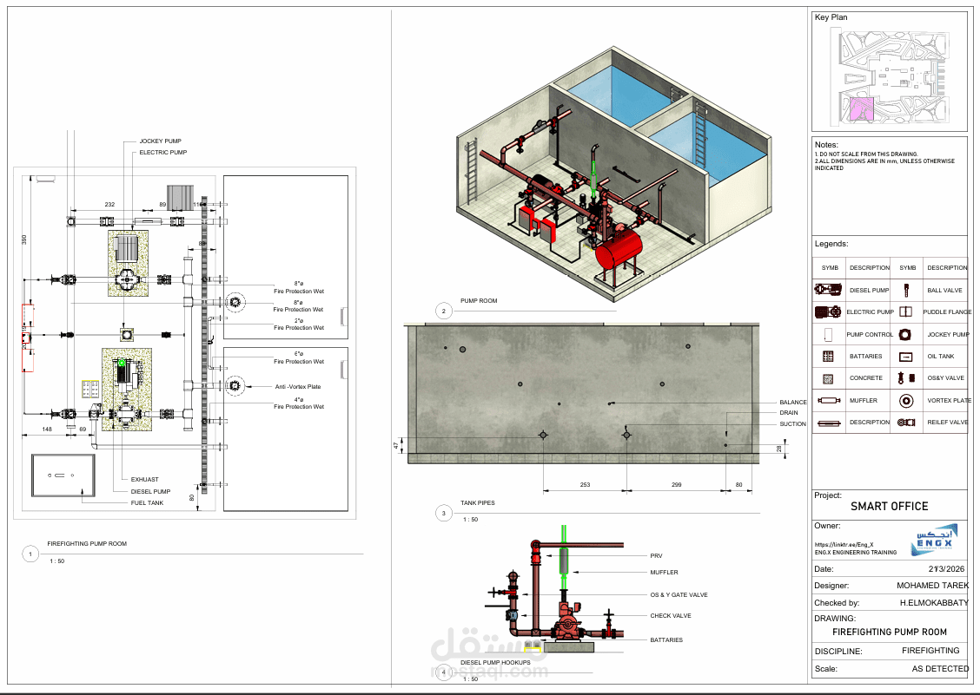Click the BATTARIES label in the hookups view
The image size is (980, 695).
666,640
